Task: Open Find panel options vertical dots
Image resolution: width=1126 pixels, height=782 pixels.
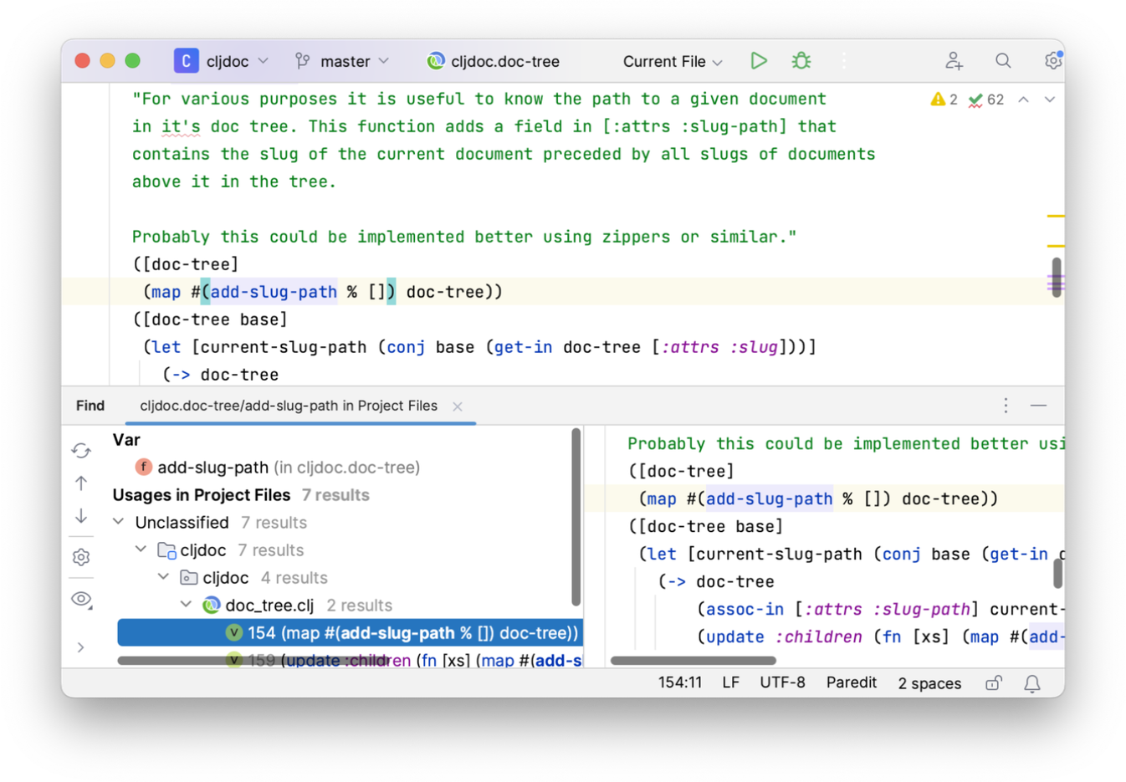Action: click(1006, 406)
